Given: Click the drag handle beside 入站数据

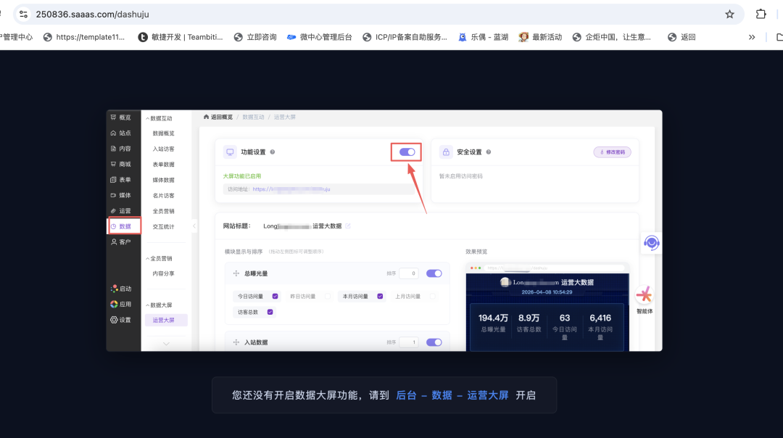Looking at the screenshot, I should [236, 342].
